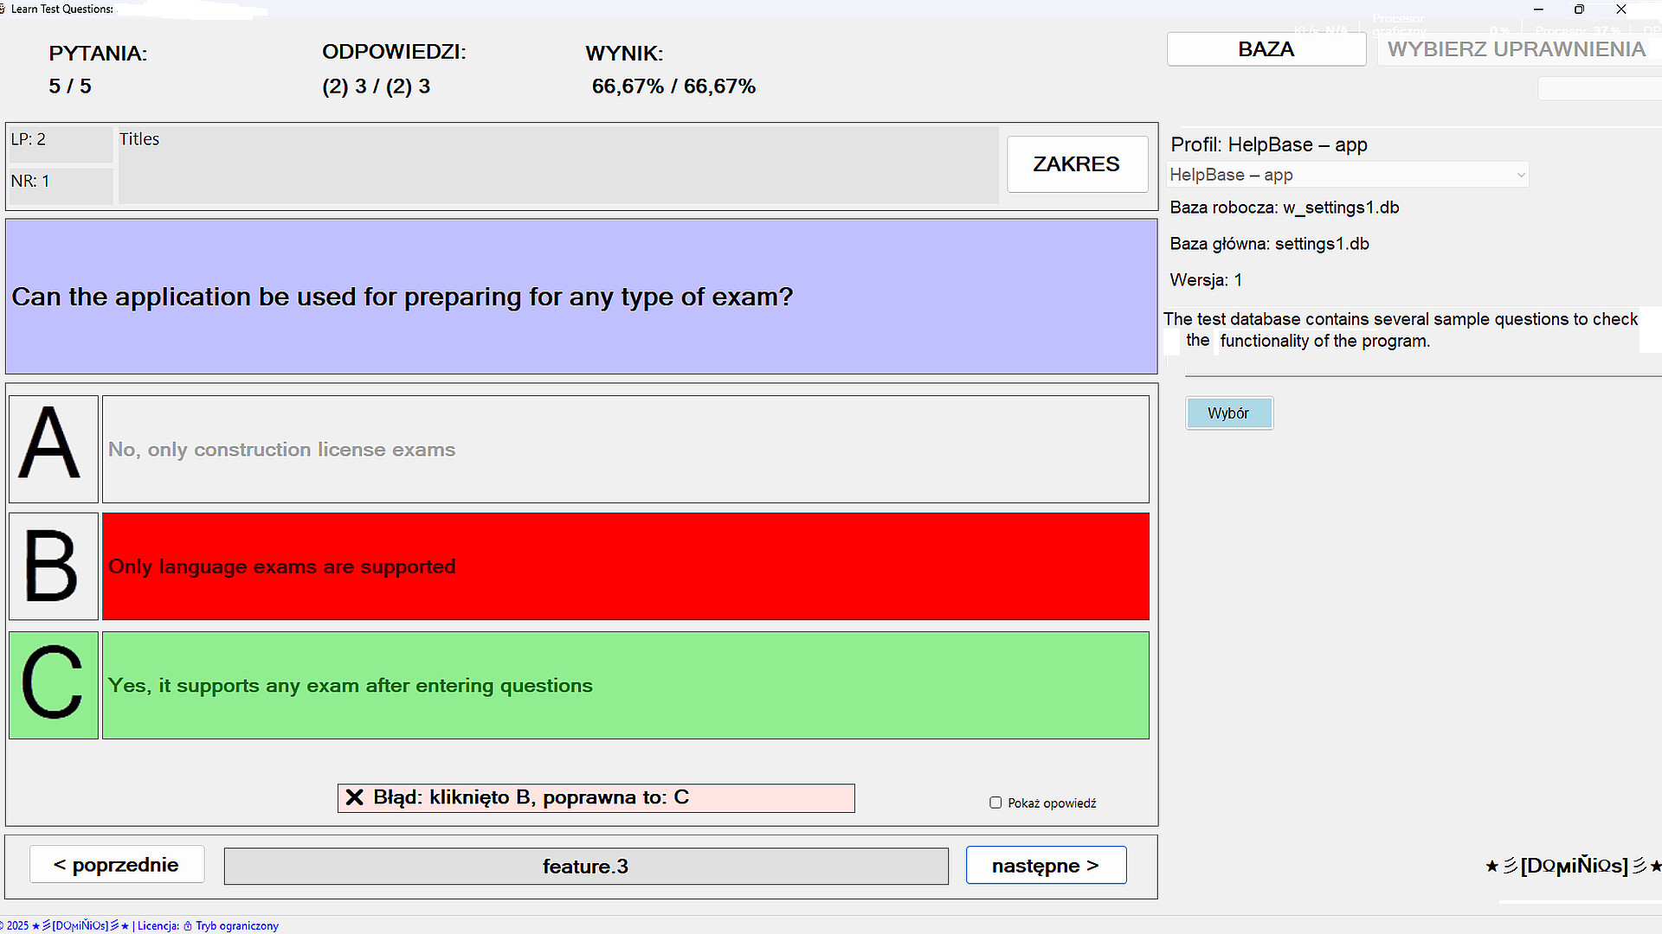This screenshot has width=1662, height=934.
Task: Toggle Pokaż opowiedź off after checking it
Action: (x=995, y=803)
